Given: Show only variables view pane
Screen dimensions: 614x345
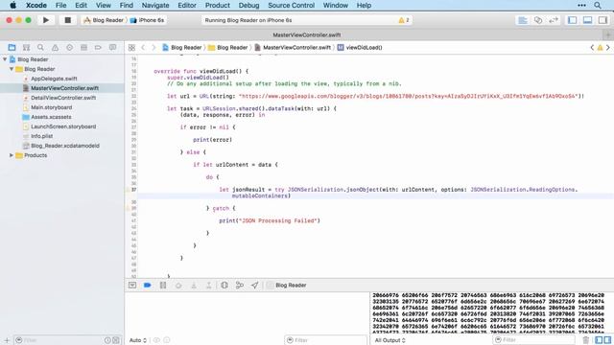Looking at the screenshot, I should [x=599, y=340].
